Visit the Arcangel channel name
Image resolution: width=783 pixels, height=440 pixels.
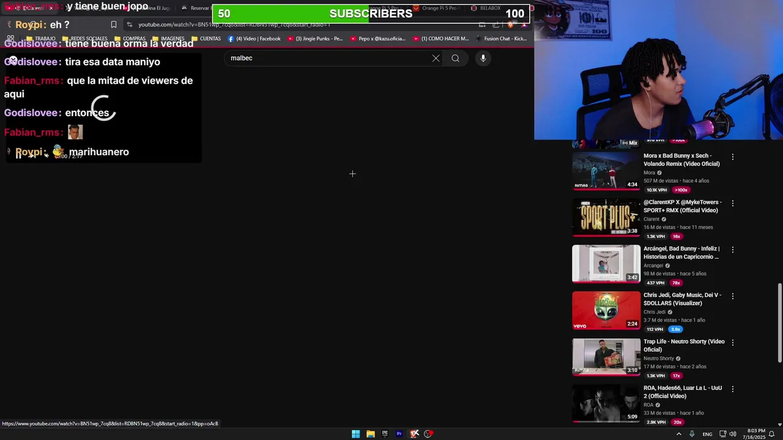[x=653, y=266]
